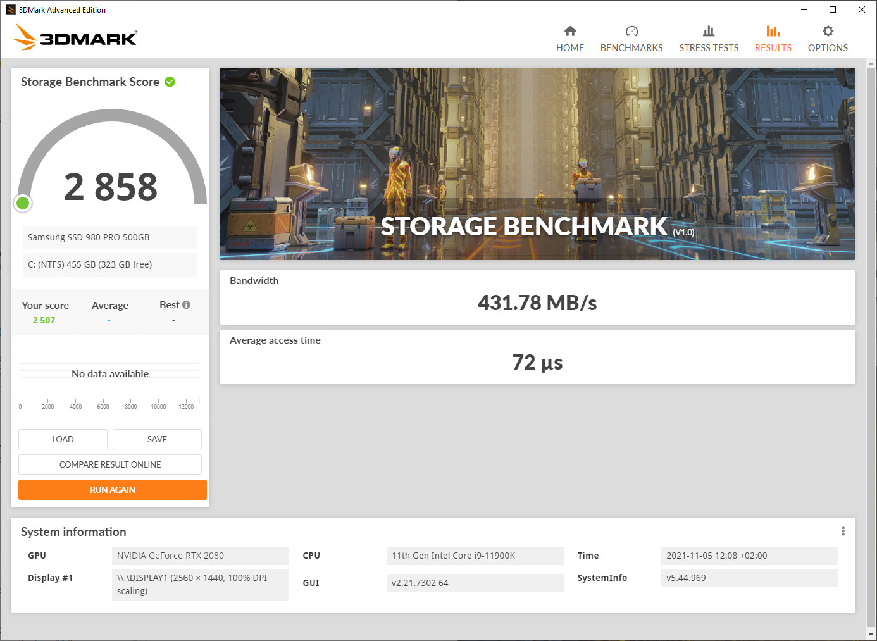The image size is (877, 641).
Task: Click Run Again to restart the benchmark
Action: point(112,489)
